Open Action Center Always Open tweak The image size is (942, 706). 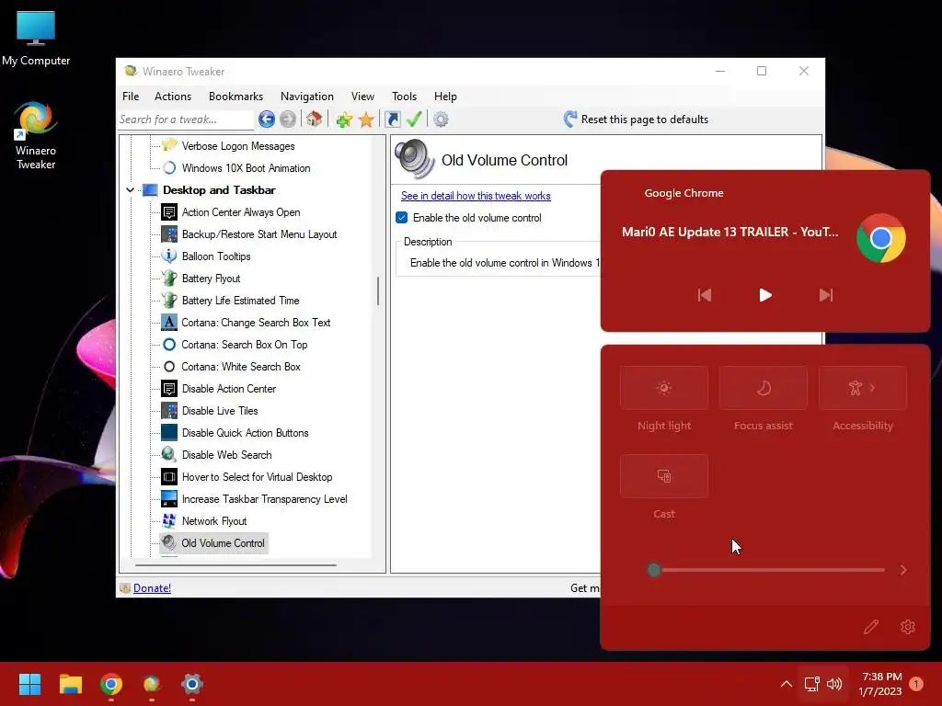pos(241,212)
